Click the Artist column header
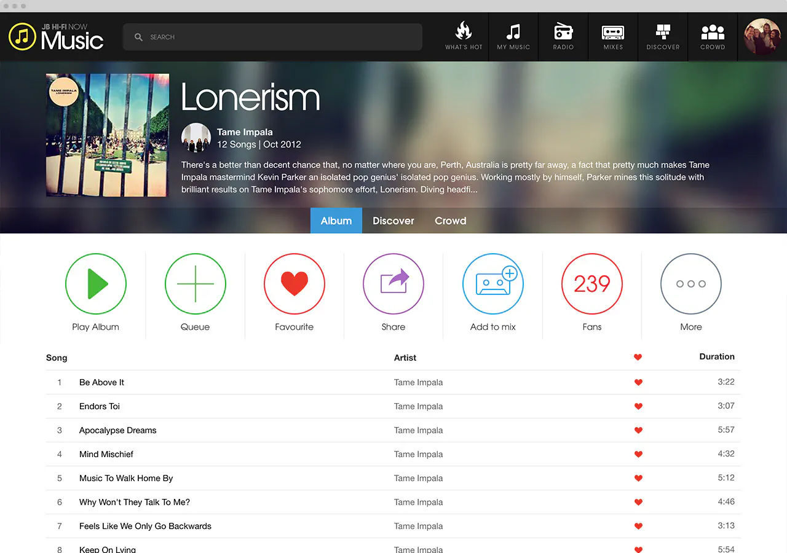787x553 pixels. [x=405, y=358]
